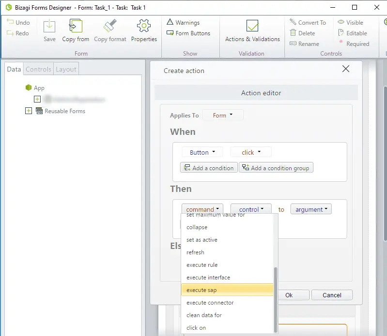Choose execute sap command

227,290
